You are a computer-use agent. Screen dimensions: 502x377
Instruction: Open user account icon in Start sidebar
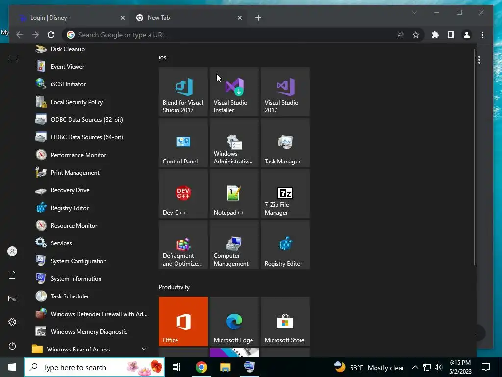pyautogui.click(x=12, y=252)
